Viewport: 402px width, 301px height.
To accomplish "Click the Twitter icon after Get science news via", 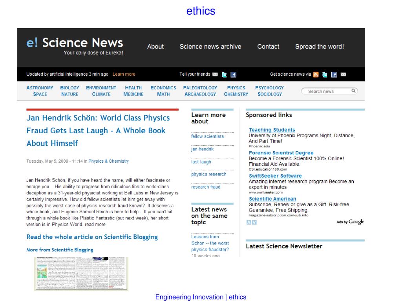I will (325, 74).
